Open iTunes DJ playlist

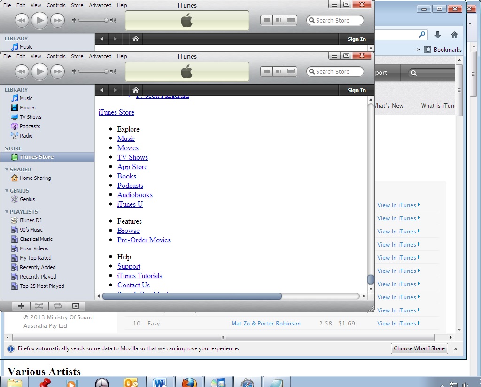click(x=31, y=220)
